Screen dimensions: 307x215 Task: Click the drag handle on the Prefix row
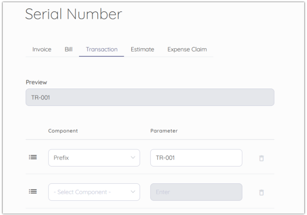tap(33, 157)
